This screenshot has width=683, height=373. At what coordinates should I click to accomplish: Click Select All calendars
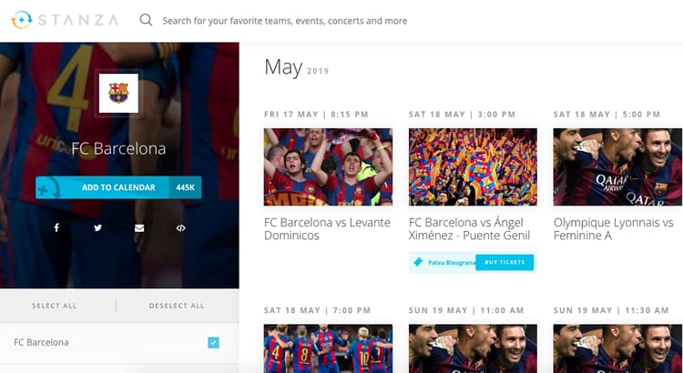[x=55, y=306]
